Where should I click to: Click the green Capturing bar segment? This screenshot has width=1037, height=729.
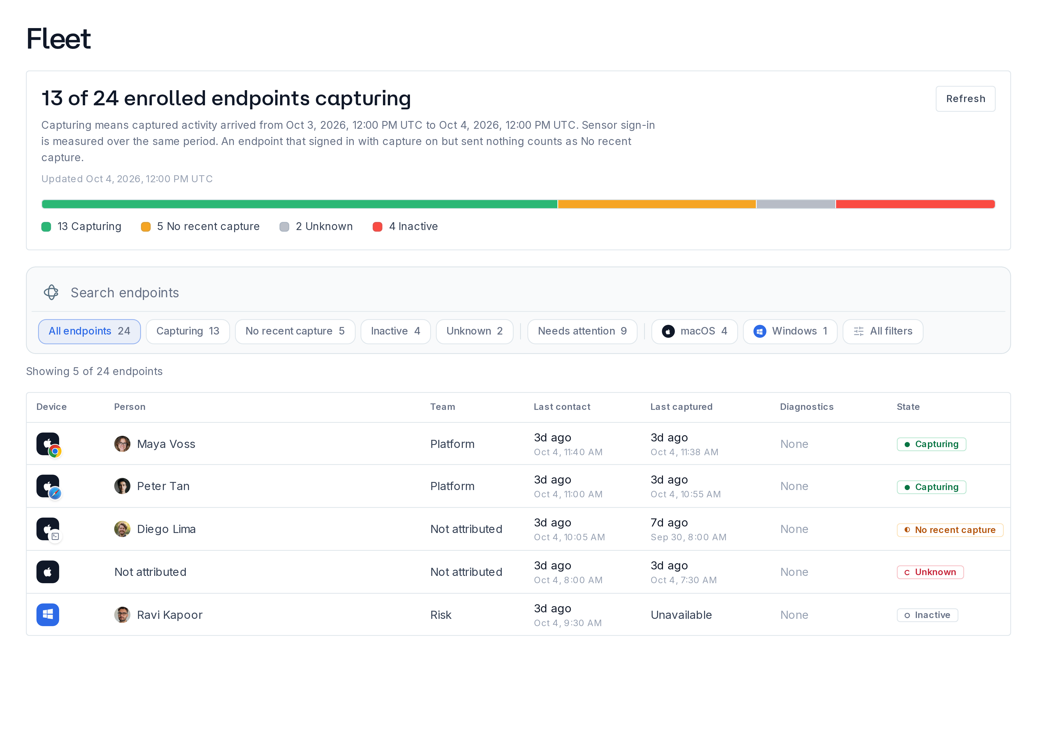299,204
